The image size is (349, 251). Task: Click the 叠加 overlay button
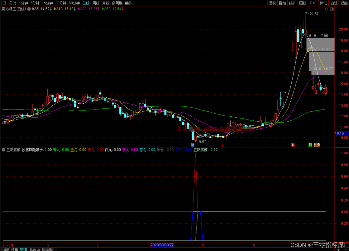282,3
